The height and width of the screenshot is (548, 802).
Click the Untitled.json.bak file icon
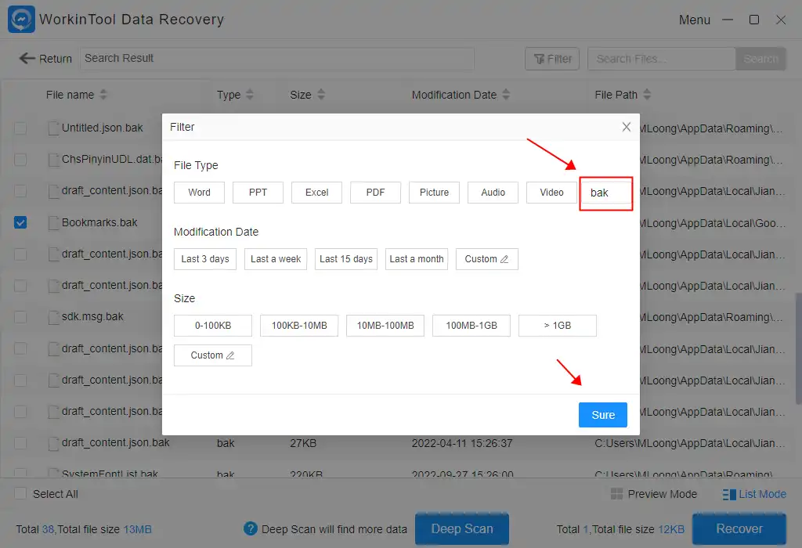(x=53, y=128)
